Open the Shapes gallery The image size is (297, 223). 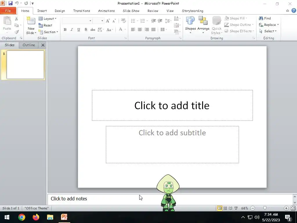190,25
